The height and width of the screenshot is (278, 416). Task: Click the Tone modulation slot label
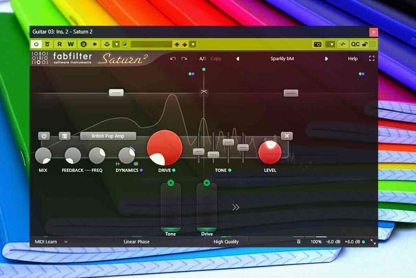click(171, 234)
